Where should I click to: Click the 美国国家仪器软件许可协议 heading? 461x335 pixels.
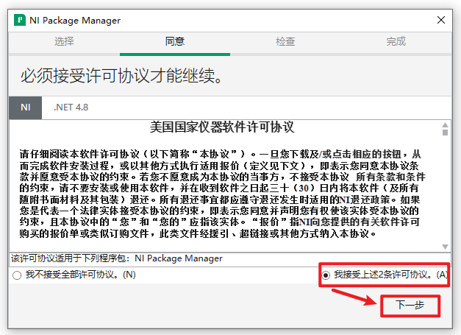tap(221, 127)
